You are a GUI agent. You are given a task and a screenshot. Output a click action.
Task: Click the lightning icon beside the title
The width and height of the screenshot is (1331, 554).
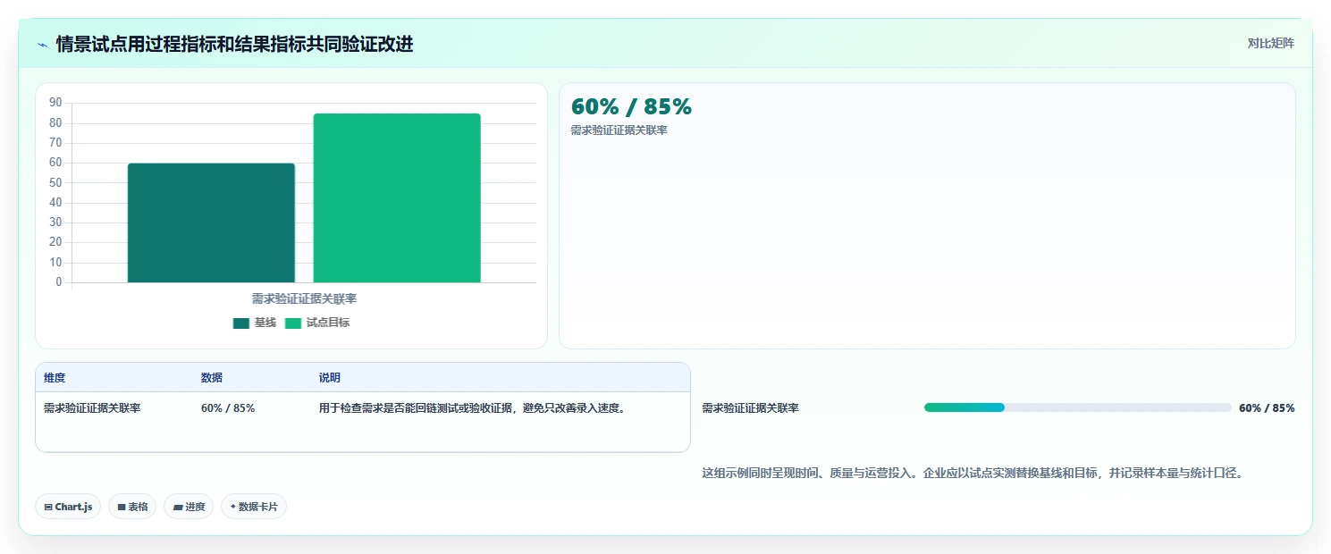pos(43,45)
